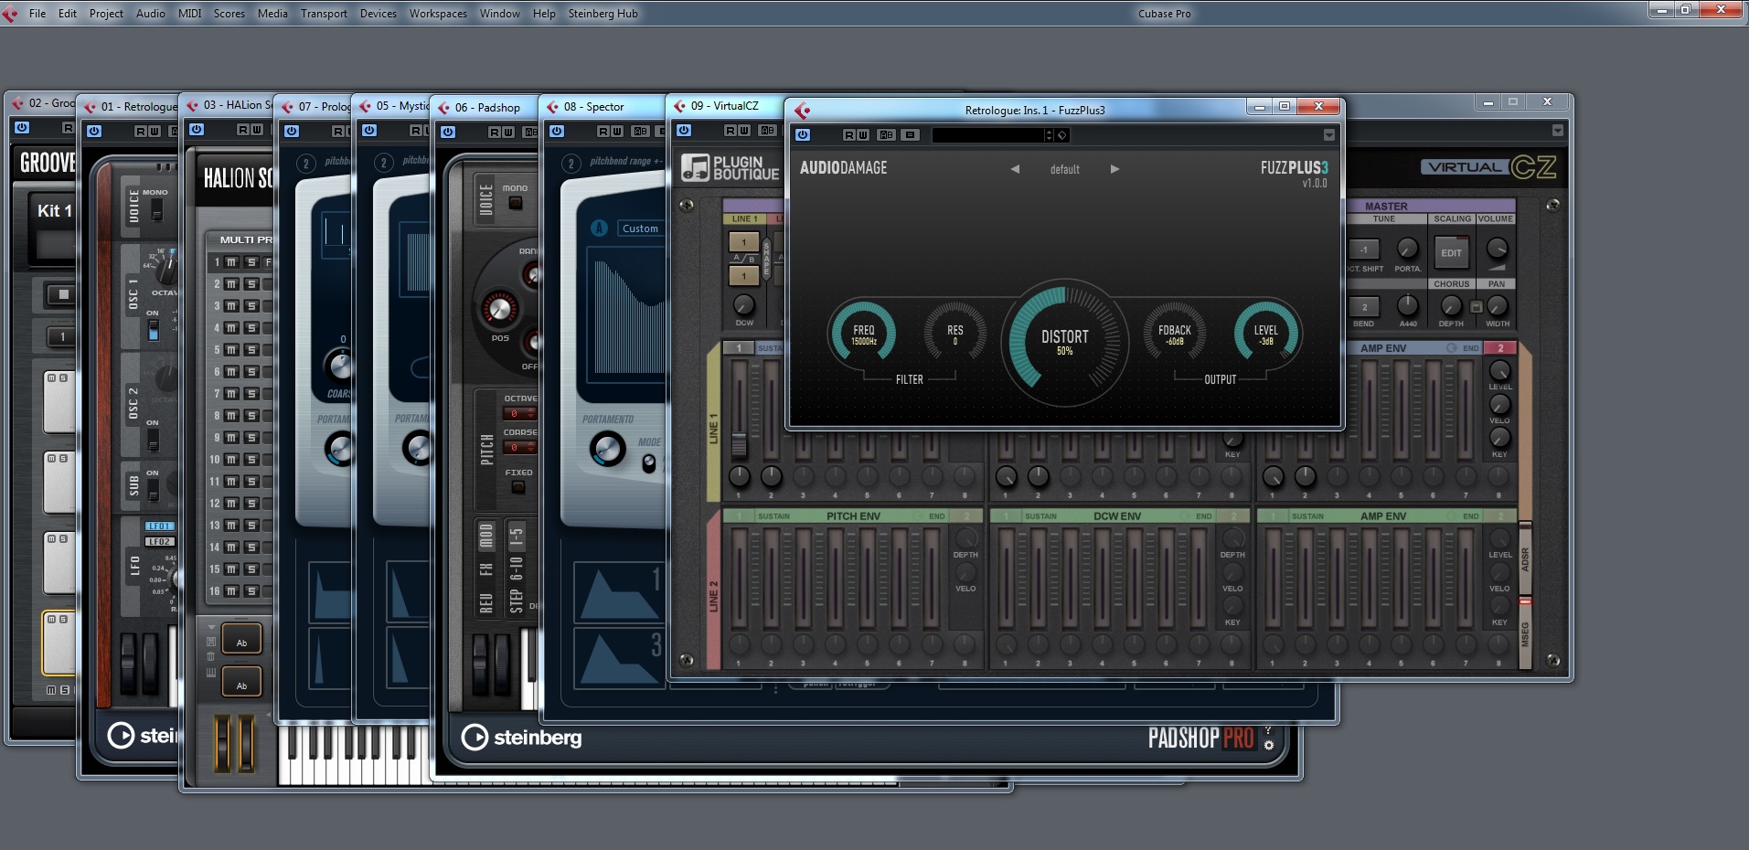Image resolution: width=1749 pixels, height=850 pixels.
Task: Click the VirtualCZ A440 tune knob
Action: [x=1408, y=306]
